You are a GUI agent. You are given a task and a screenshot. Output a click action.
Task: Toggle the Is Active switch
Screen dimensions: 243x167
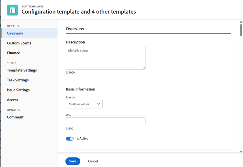click(70, 139)
